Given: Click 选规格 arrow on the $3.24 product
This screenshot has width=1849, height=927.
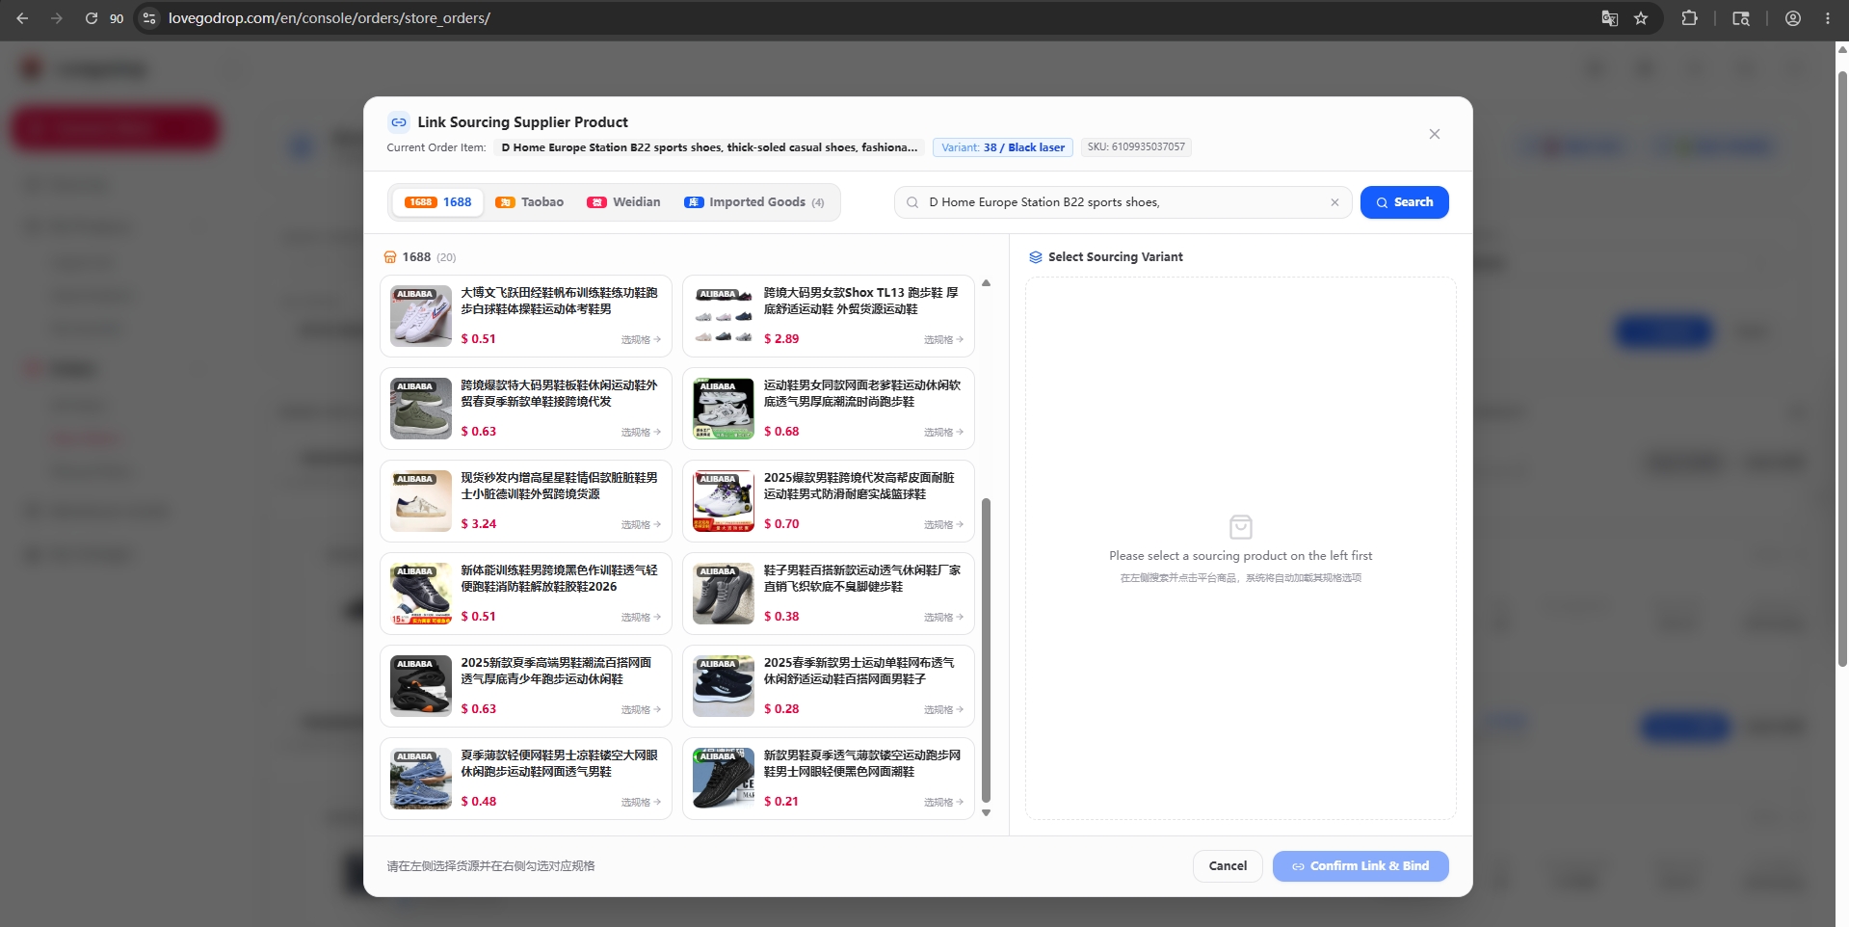Looking at the screenshot, I should (x=641, y=525).
